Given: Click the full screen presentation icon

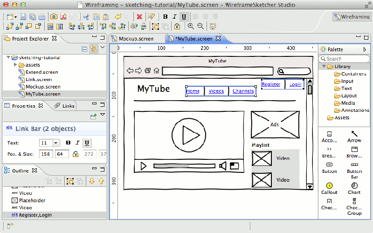Looking at the screenshot, I should (213, 27).
